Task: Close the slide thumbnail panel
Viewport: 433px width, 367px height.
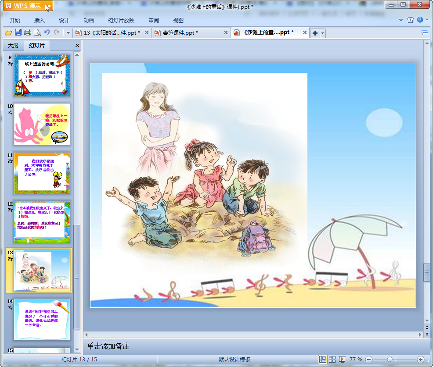Action: point(77,46)
